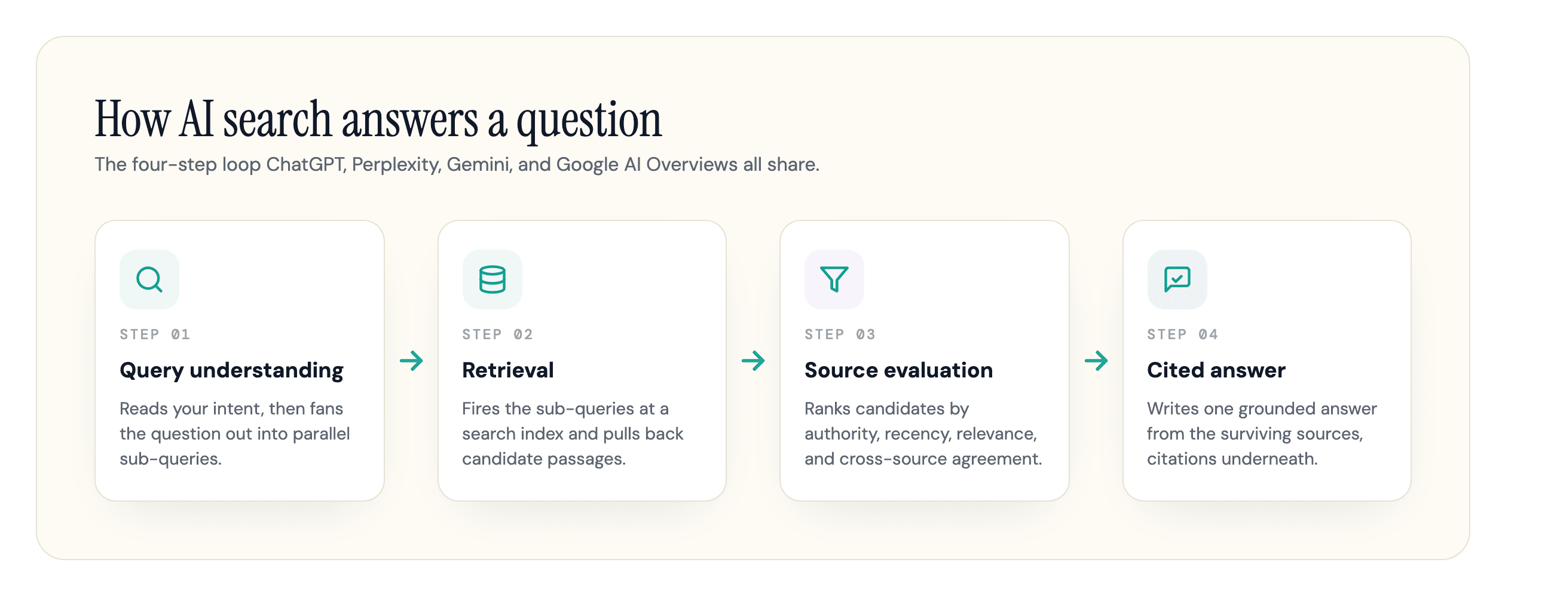Screen dimensions: 1554x596
Task: Click arrow between Retrieval and Source evaluation
Action: point(754,361)
